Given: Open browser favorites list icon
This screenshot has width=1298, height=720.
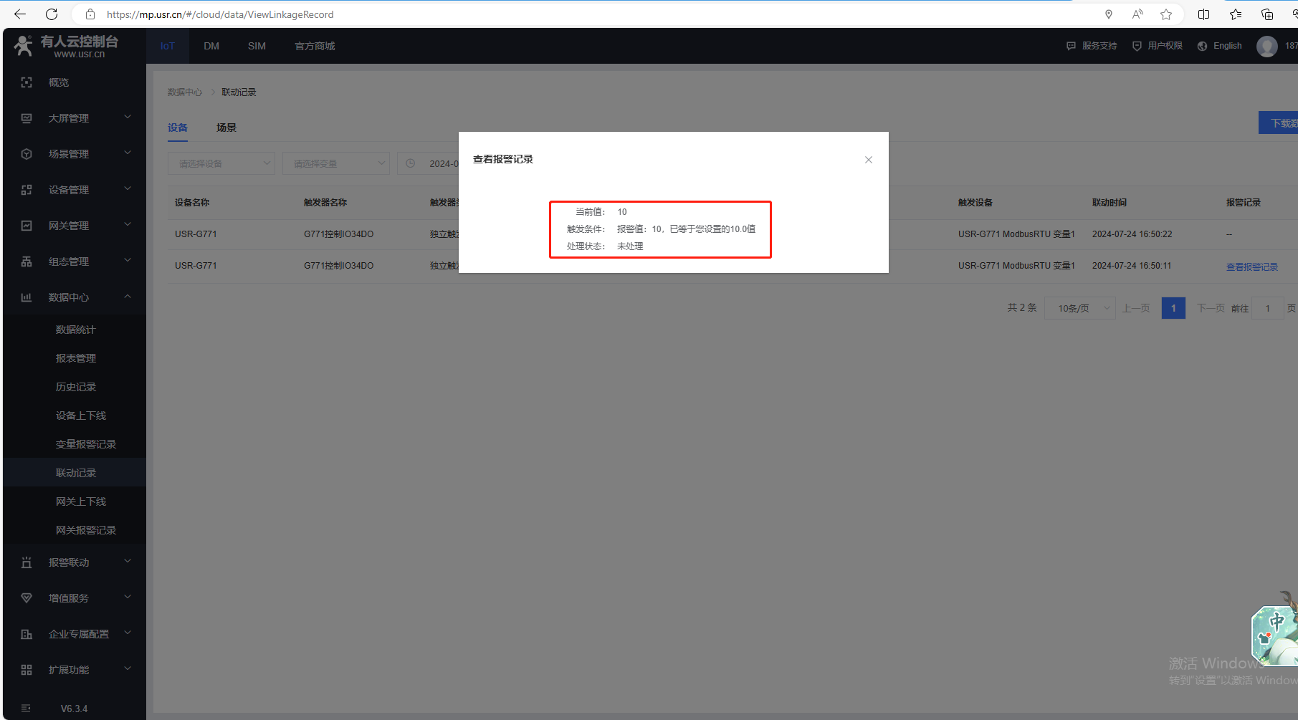Looking at the screenshot, I should pyautogui.click(x=1236, y=14).
